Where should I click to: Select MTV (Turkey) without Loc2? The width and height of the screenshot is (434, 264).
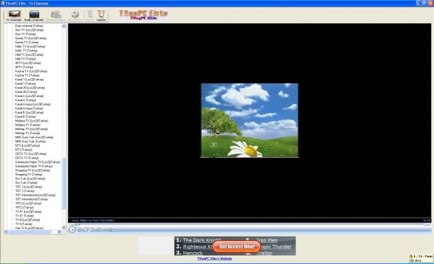tap(24, 149)
